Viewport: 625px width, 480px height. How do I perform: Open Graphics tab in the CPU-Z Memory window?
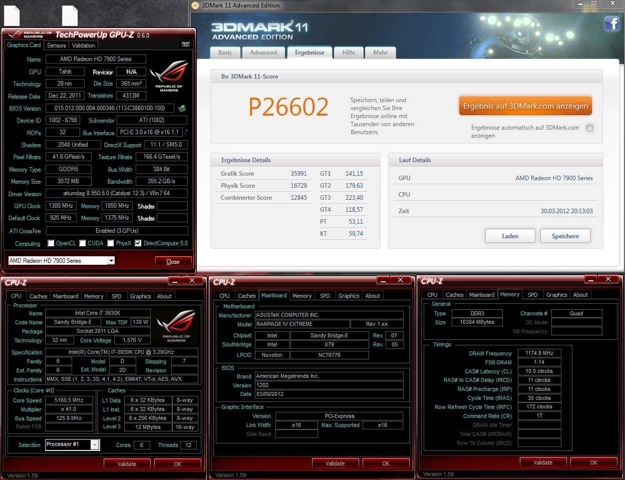557,295
